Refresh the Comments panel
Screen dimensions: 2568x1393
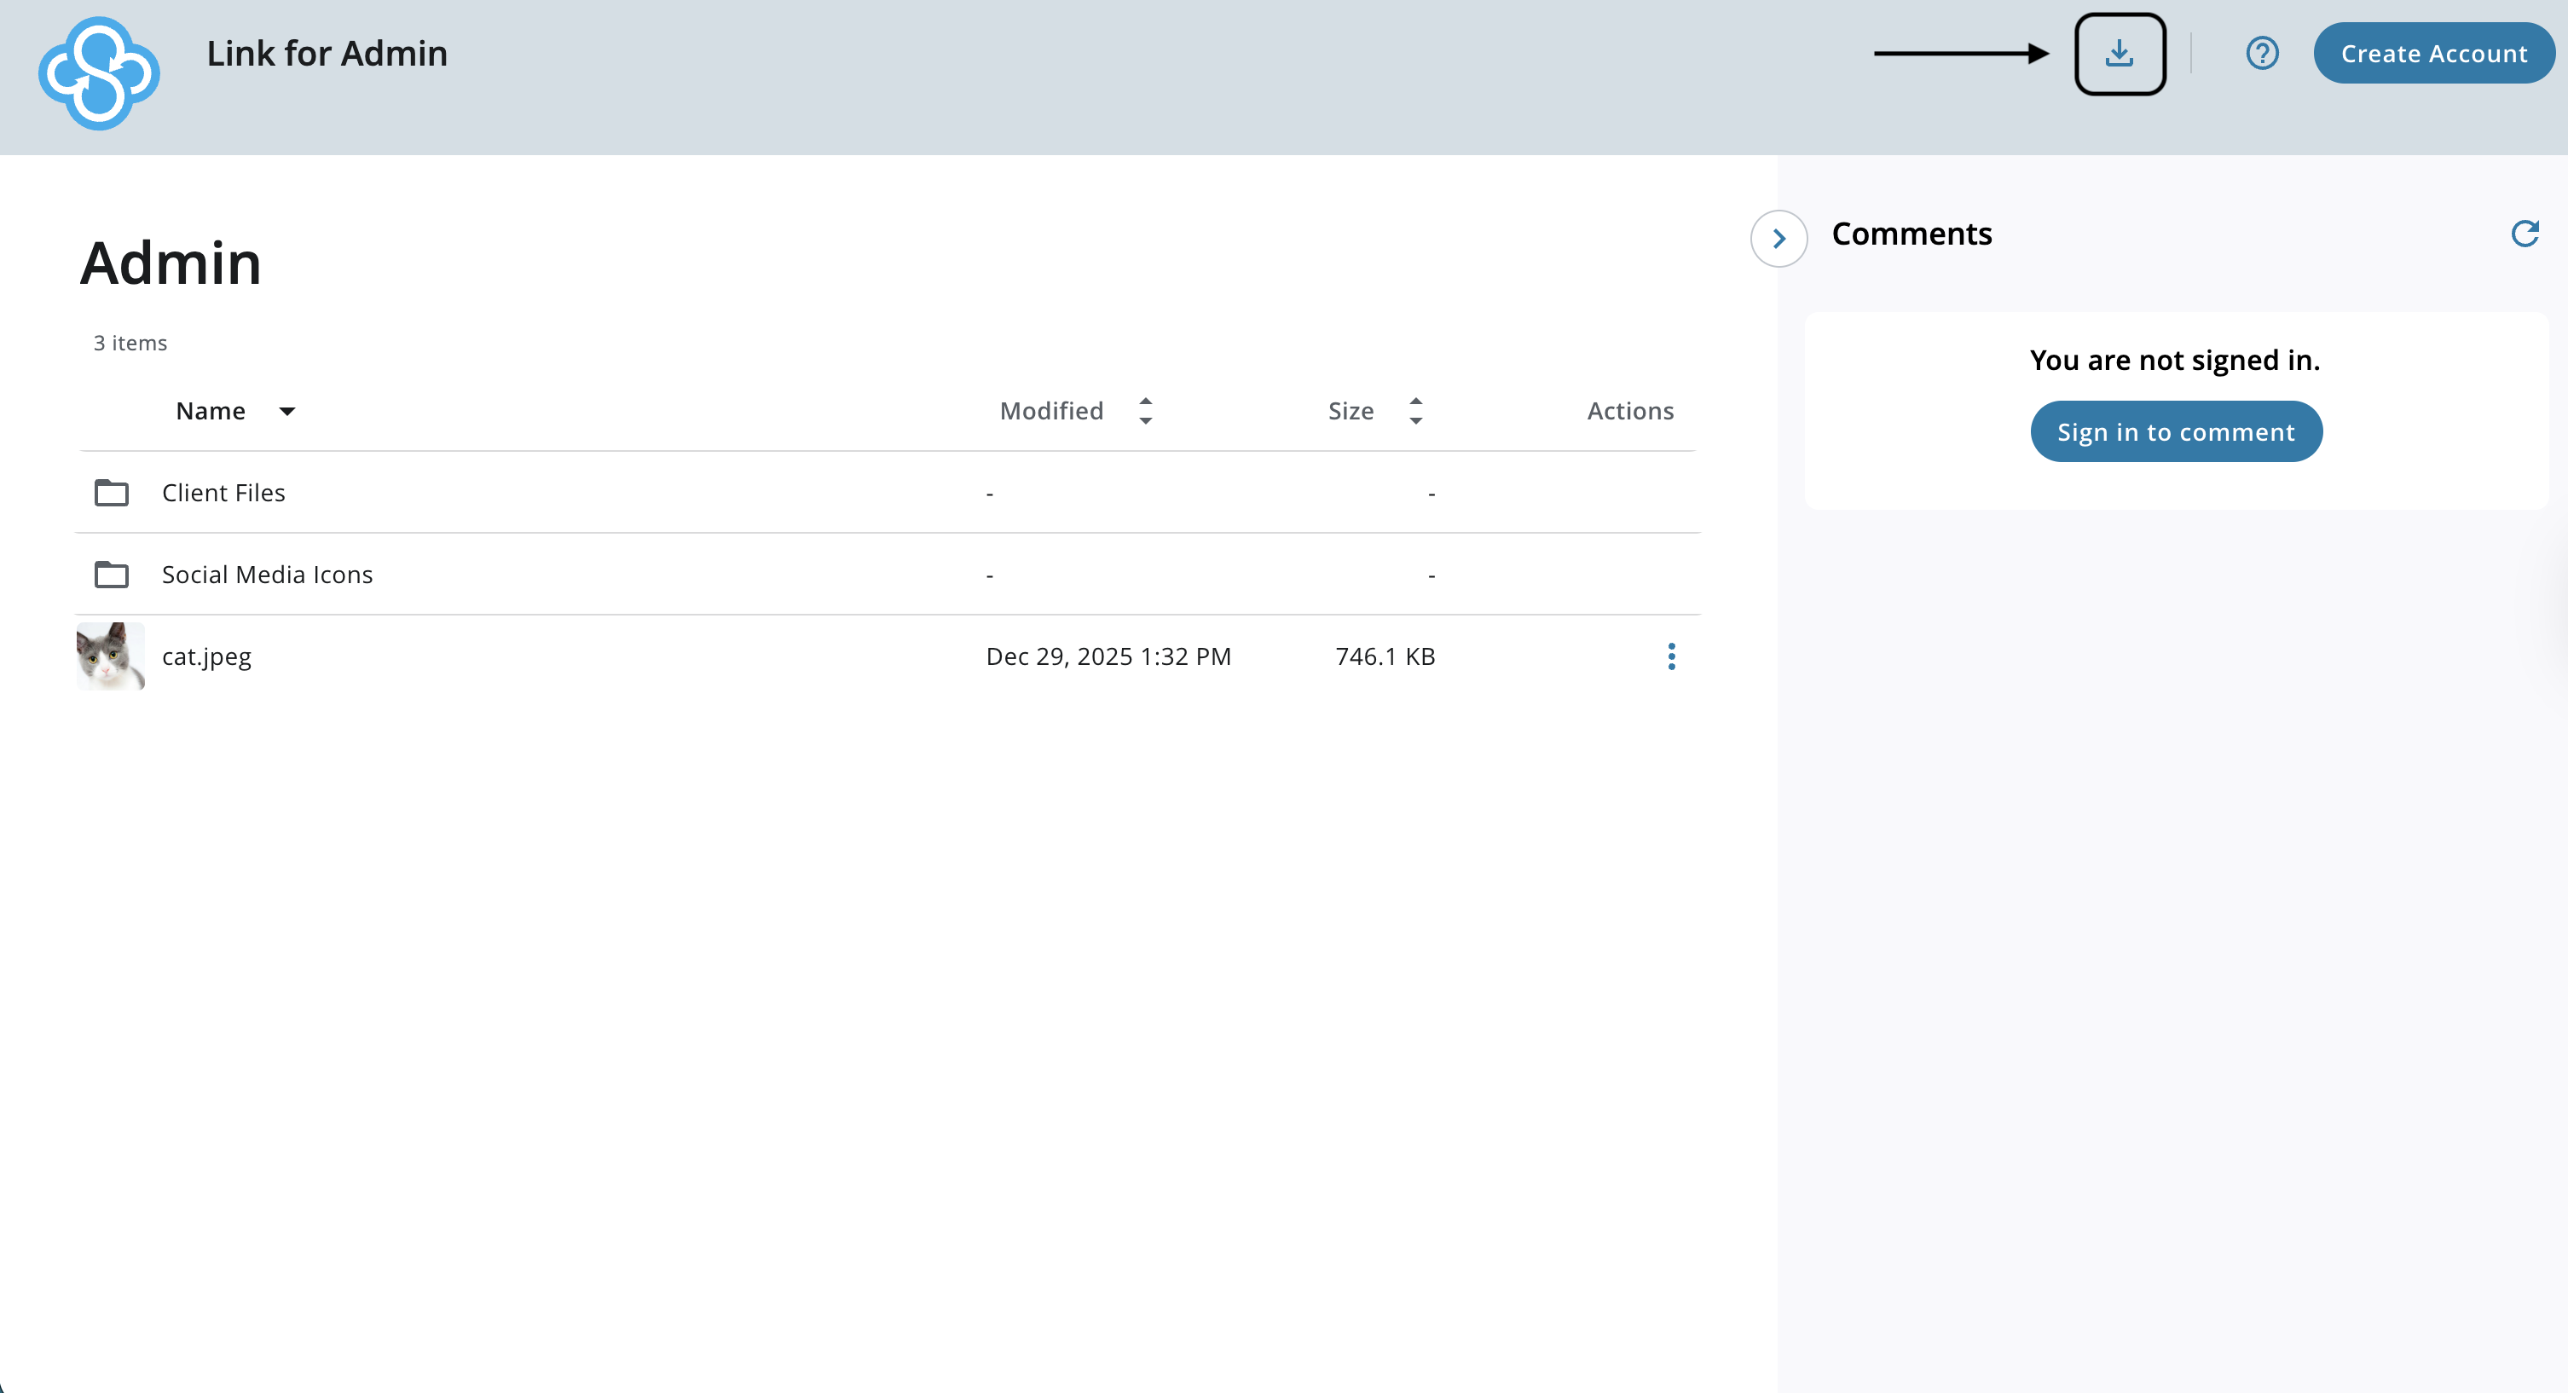coord(2525,234)
